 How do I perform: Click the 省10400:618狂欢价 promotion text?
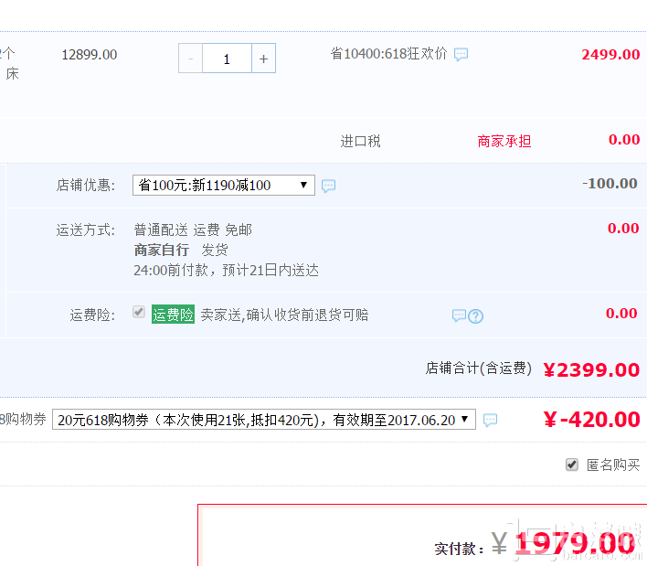[x=388, y=54]
